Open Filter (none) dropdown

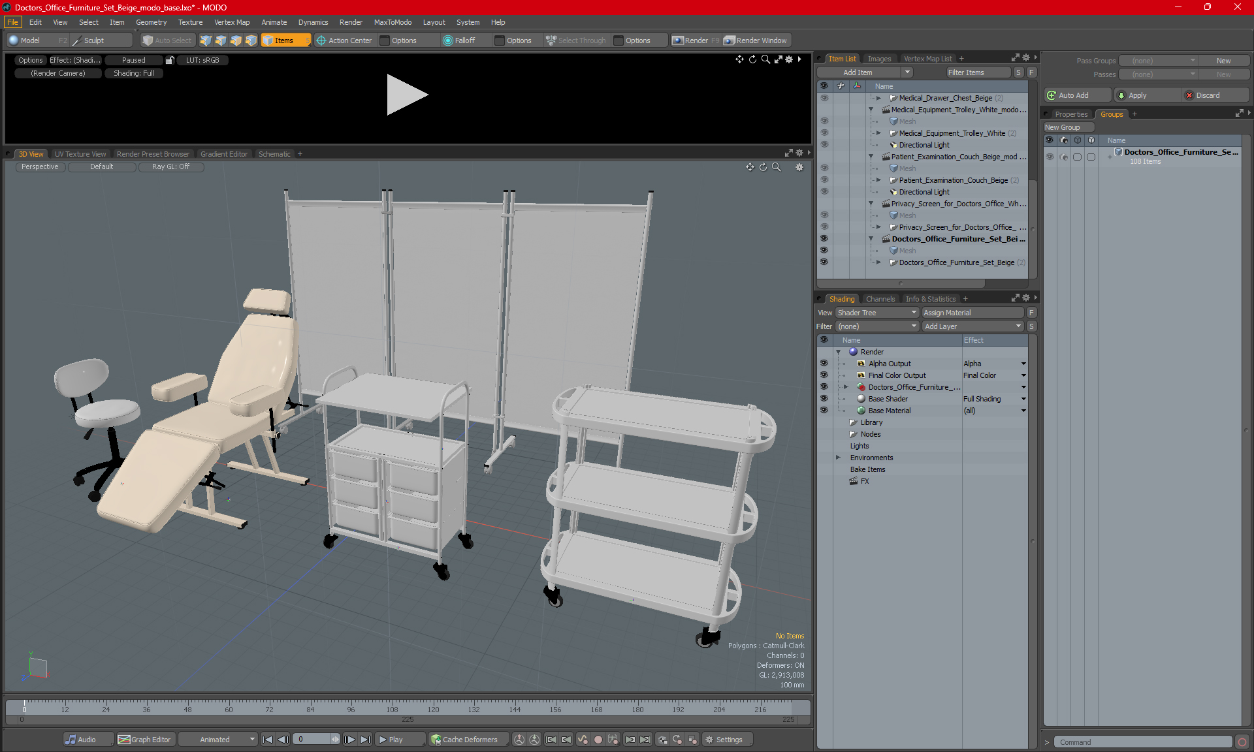click(877, 326)
